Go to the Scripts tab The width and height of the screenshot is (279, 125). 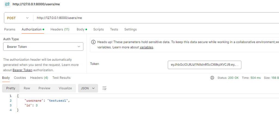pos(98,29)
